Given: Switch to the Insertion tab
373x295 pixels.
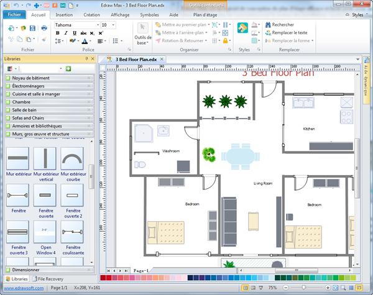Looking at the screenshot, I should click(x=64, y=15).
